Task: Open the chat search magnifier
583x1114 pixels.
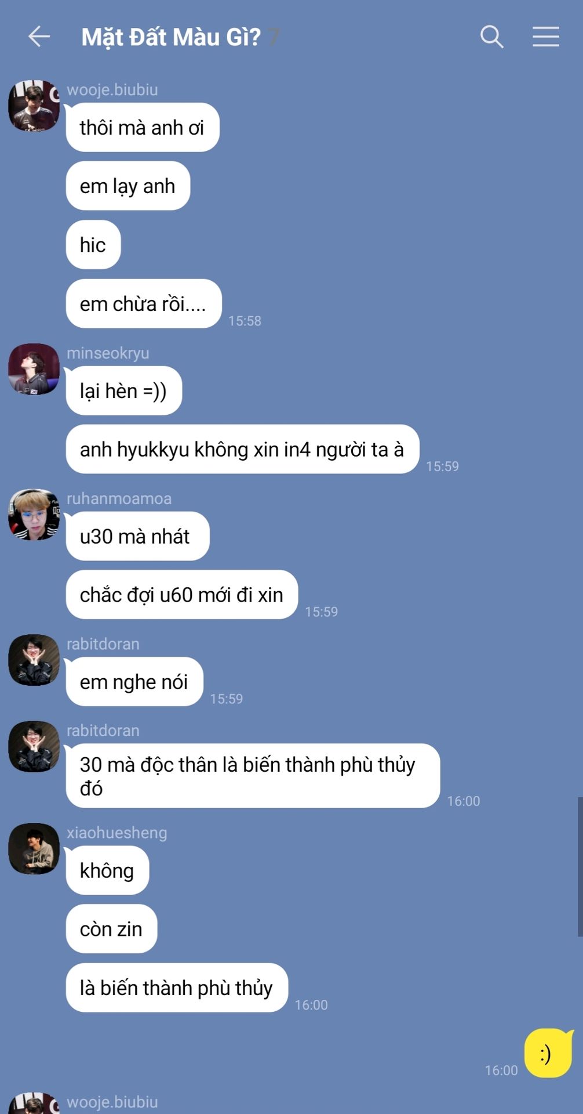Action: [x=491, y=37]
